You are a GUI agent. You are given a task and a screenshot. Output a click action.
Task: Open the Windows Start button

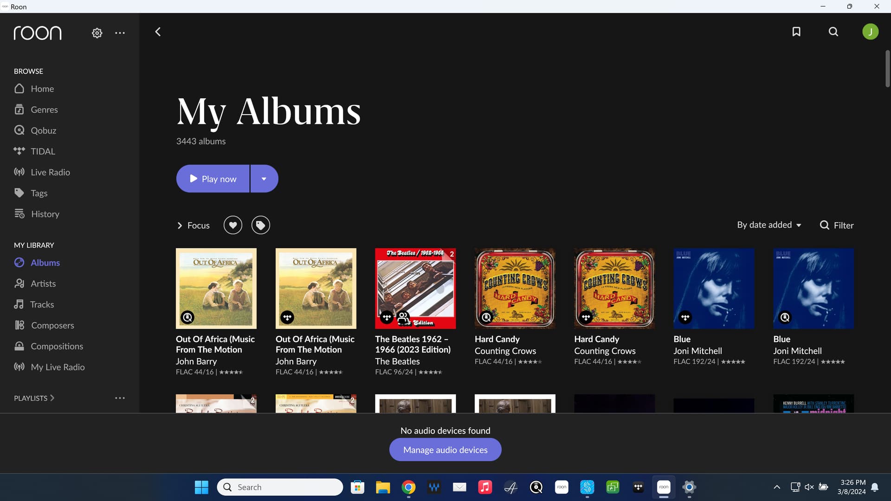pos(201,487)
